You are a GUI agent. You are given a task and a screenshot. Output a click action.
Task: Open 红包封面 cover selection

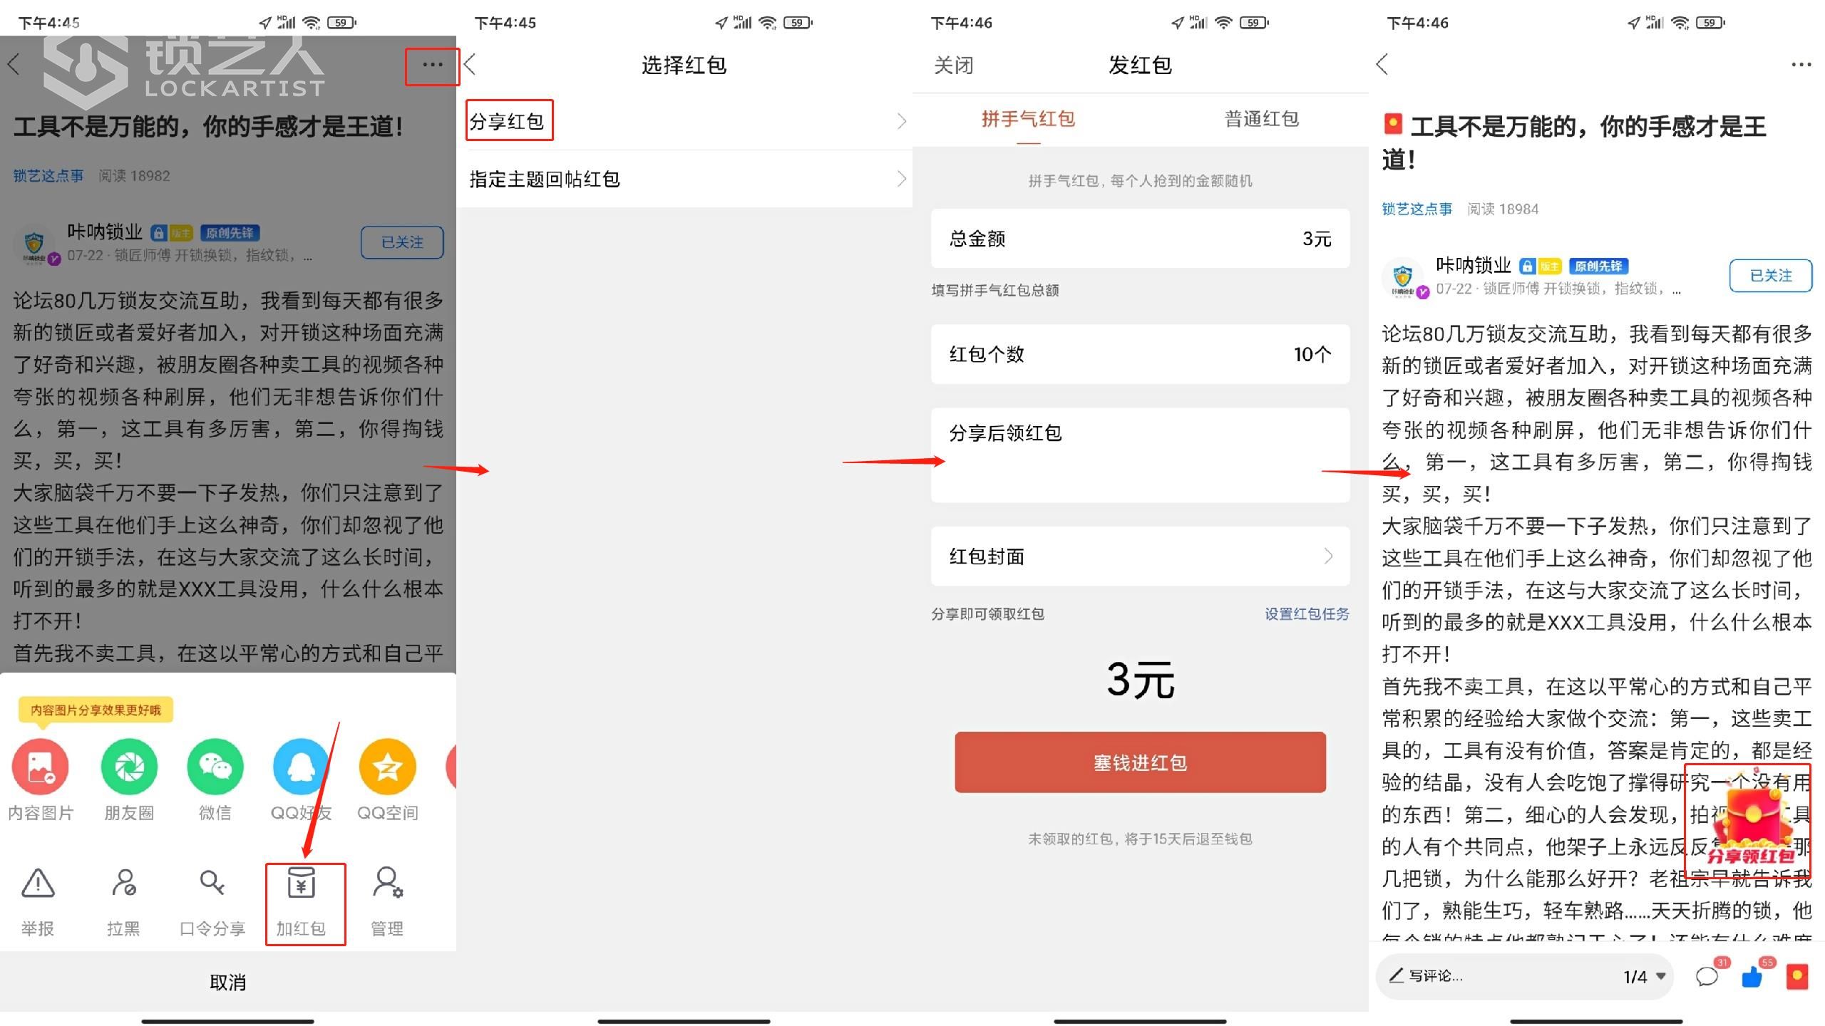pos(1140,556)
